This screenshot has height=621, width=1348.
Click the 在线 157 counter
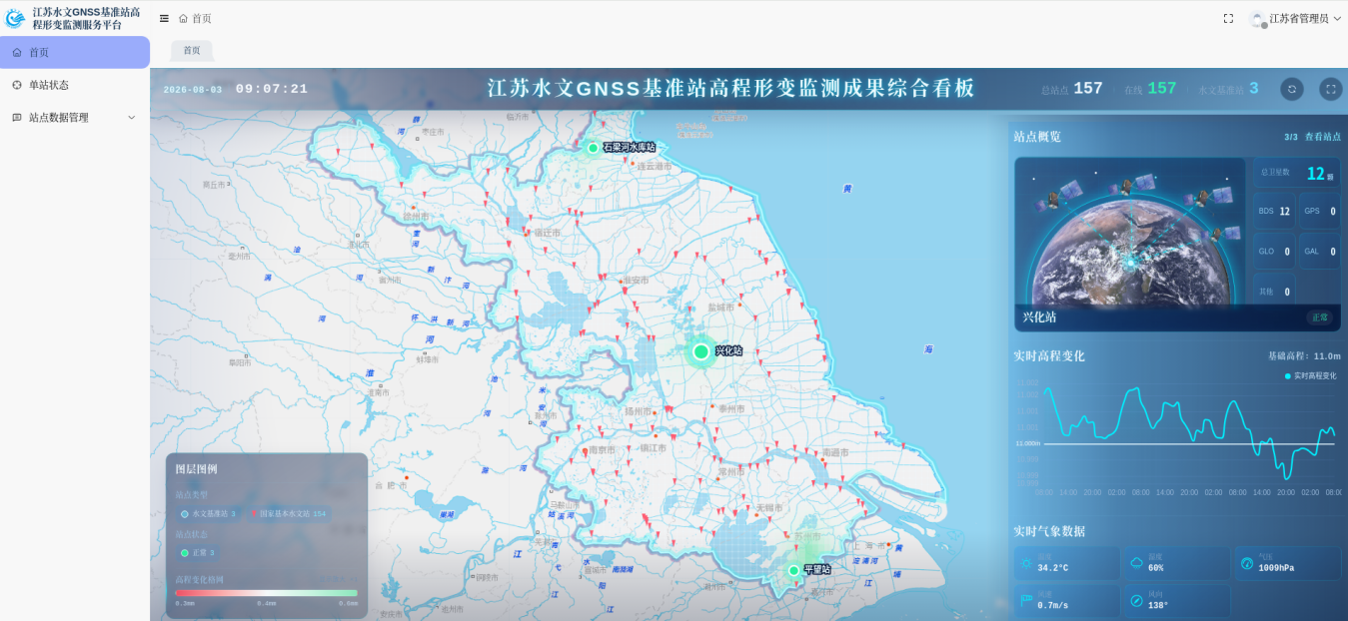[x=1150, y=89]
